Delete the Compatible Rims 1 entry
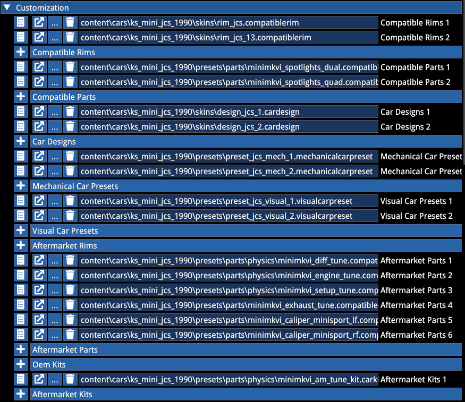Screen dimensions: 465x402 (x=70, y=22)
